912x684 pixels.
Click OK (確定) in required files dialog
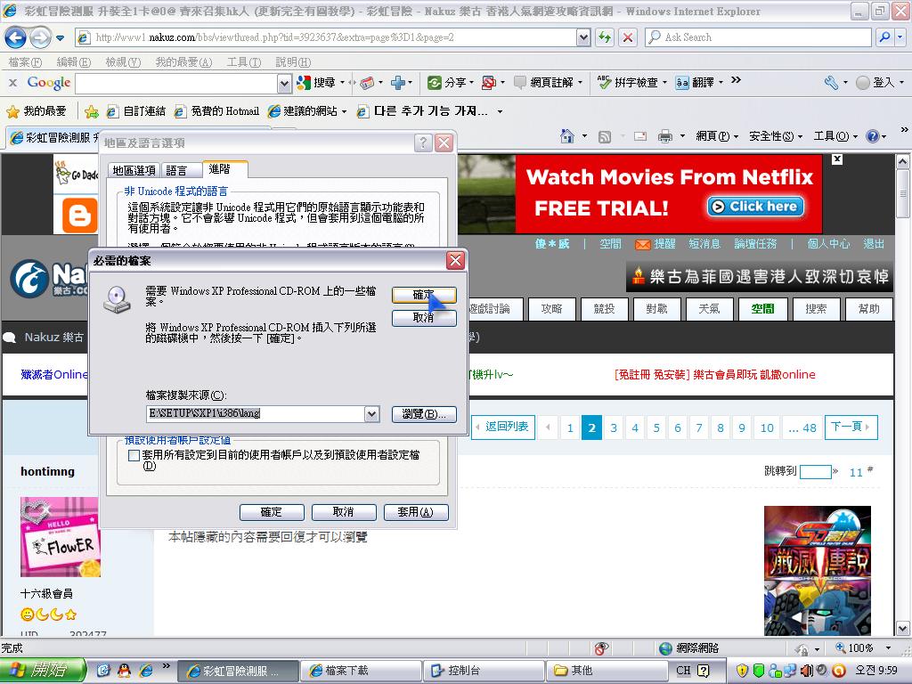tap(424, 295)
